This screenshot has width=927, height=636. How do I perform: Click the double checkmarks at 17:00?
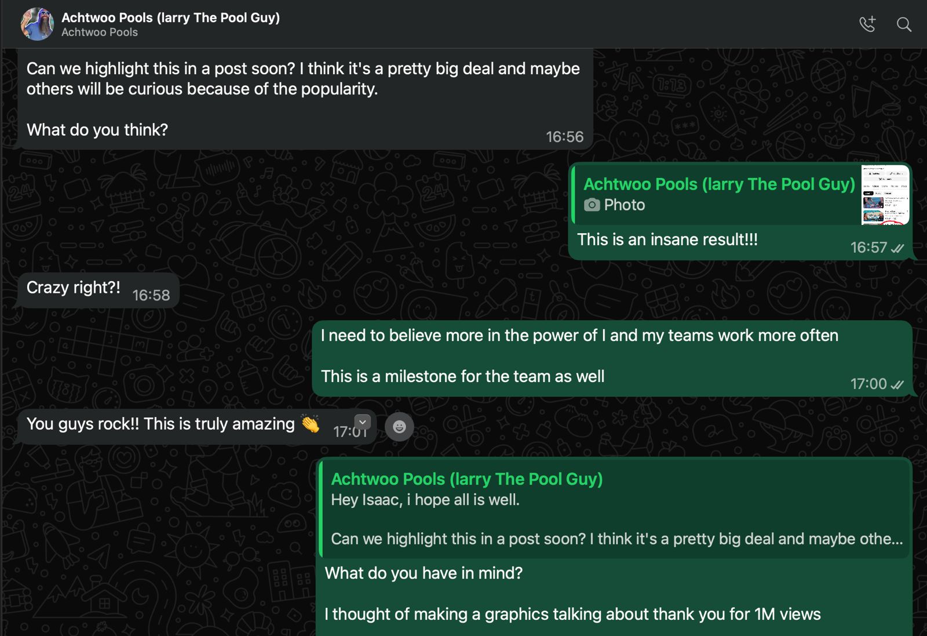[x=897, y=384]
